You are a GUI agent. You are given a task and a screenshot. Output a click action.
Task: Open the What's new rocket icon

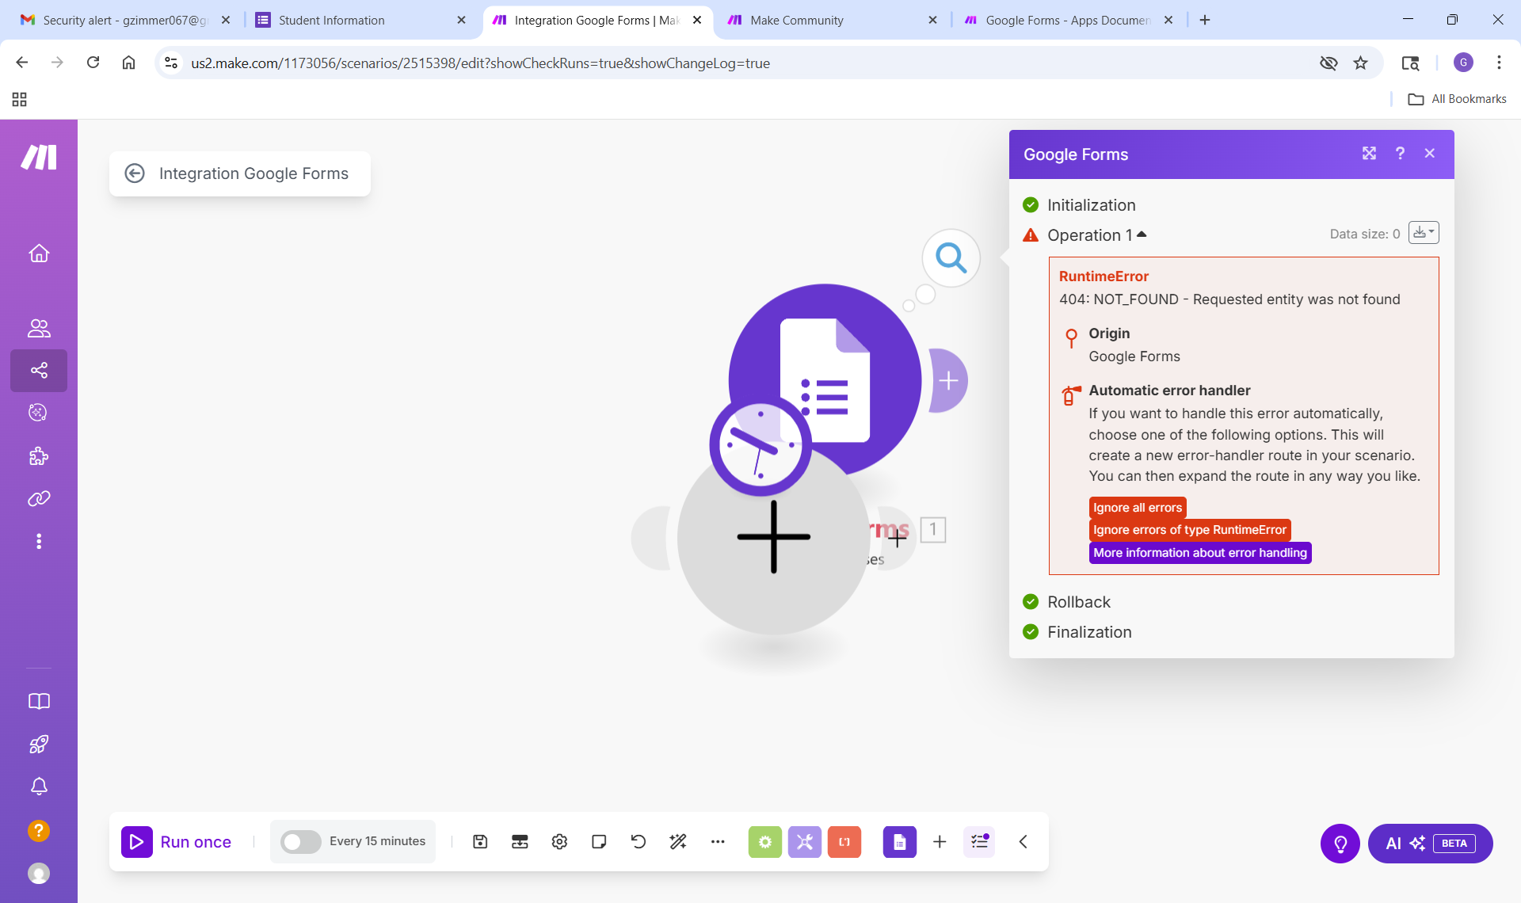[x=39, y=744]
